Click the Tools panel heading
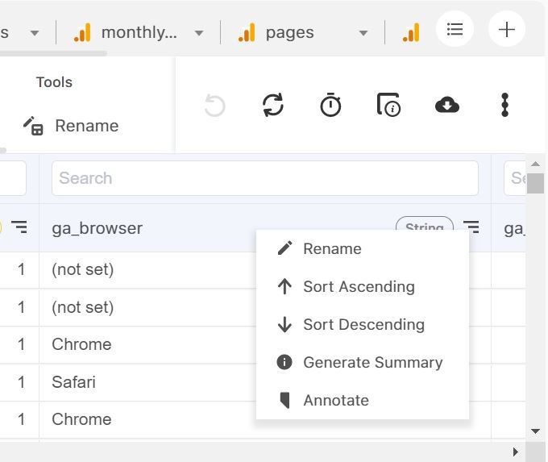The image size is (548, 462). pos(54,82)
